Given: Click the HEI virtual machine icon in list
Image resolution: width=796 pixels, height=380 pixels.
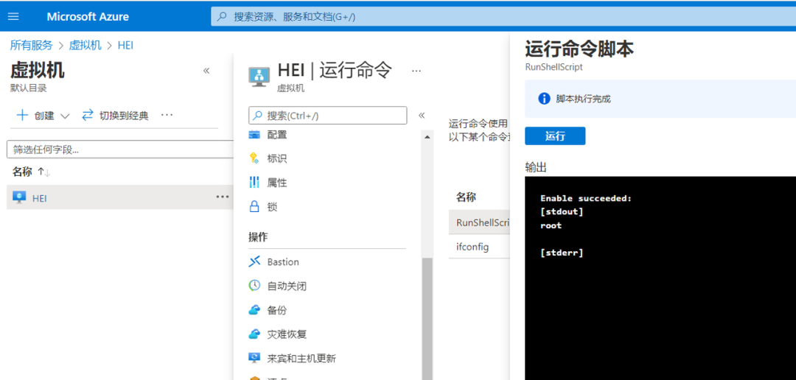Looking at the screenshot, I should pos(19,197).
